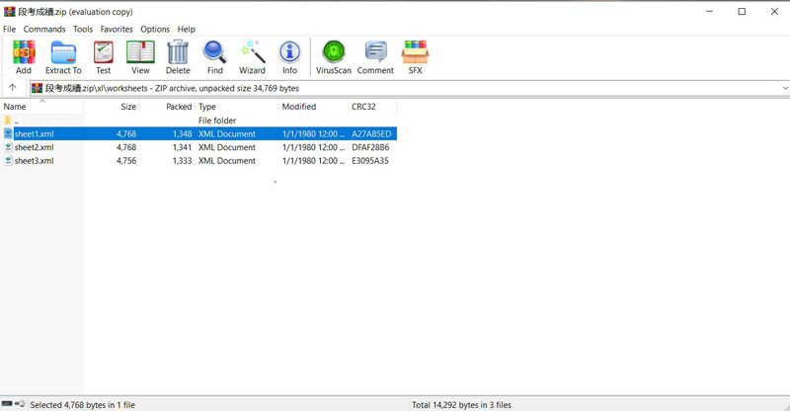Open the parent folder '..' entry
790x411 pixels.
pyautogui.click(x=16, y=121)
